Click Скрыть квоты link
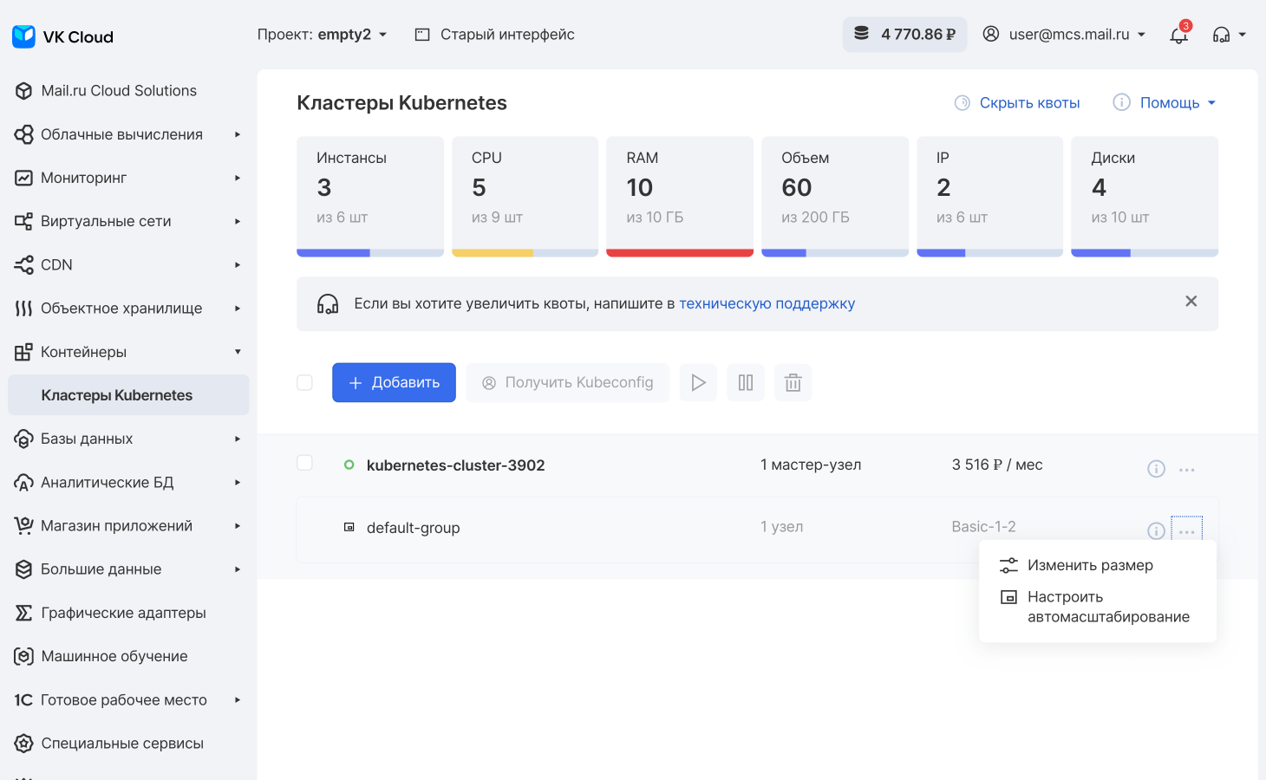The width and height of the screenshot is (1266, 780). pyautogui.click(x=1016, y=102)
